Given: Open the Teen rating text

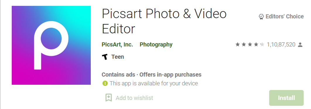Looking at the screenshot, I should click(x=118, y=57).
